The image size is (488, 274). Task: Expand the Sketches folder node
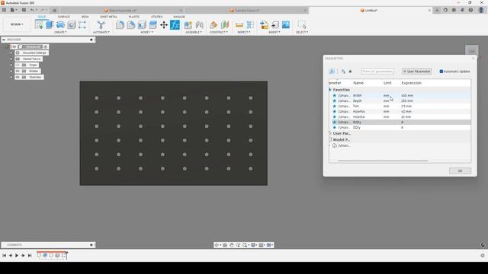tap(11, 77)
